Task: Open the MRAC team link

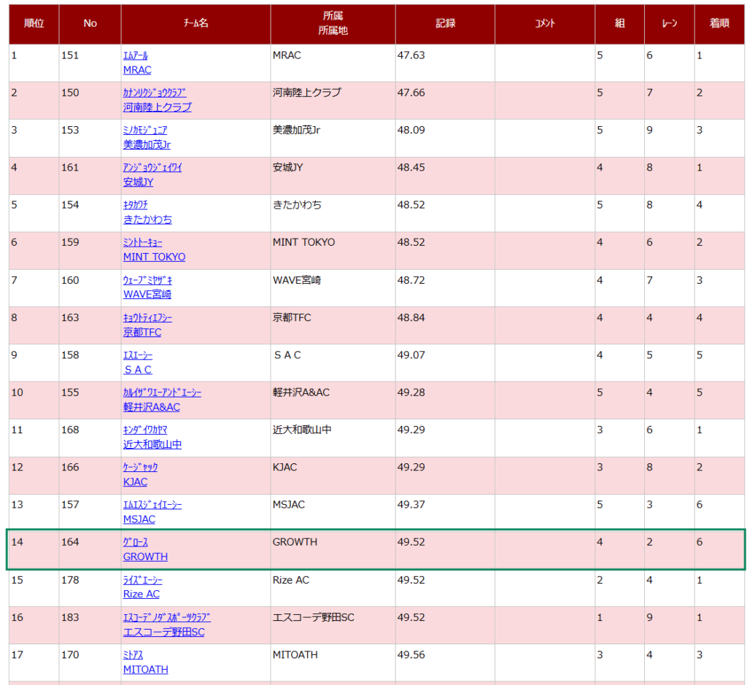Action: [x=137, y=70]
